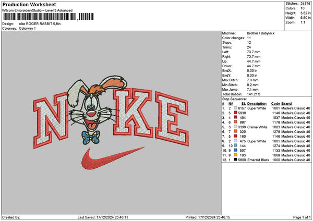Click the thread code 1133

coord(276,151)
